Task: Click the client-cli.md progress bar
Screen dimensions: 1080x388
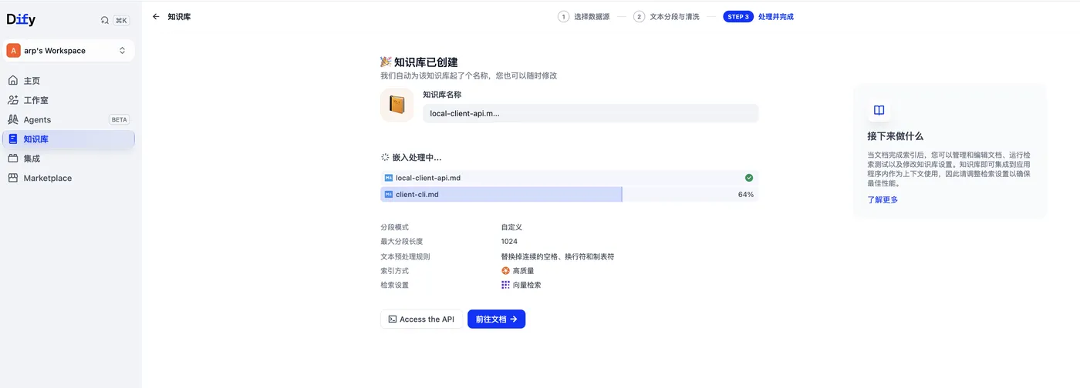Action: (x=569, y=195)
